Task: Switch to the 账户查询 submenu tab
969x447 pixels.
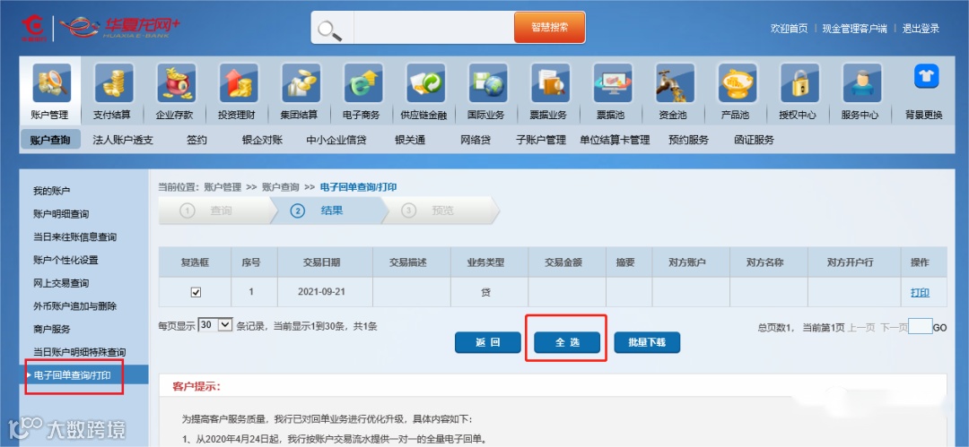Action: (x=50, y=140)
